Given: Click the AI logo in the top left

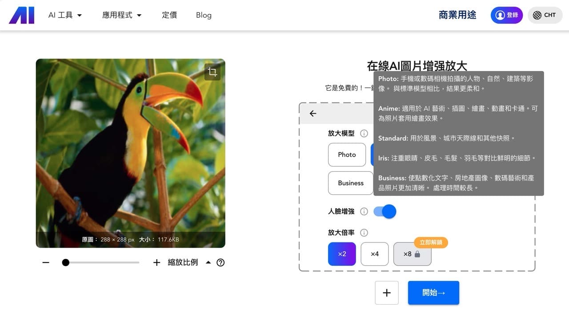Looking at the screenshot, I should tap(21, 15).
